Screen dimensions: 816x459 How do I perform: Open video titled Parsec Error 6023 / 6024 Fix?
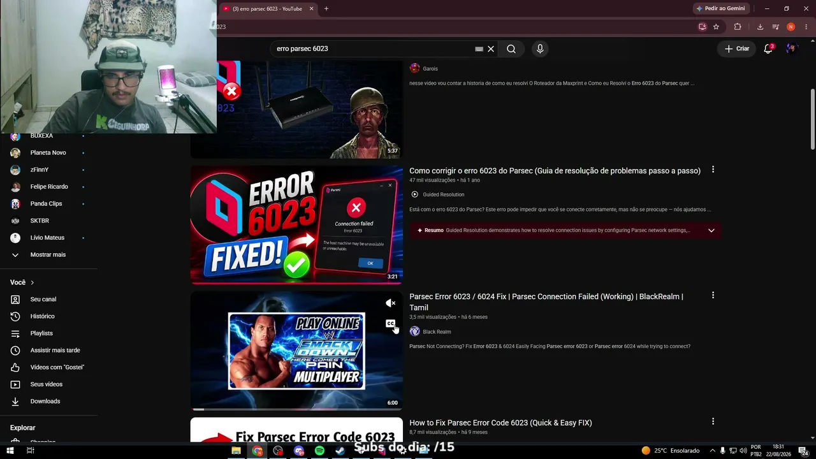pos(546,302)
